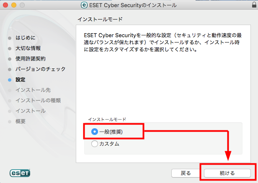Click the active 設定 step
The image size is (258, 183).
coord(21,80)
